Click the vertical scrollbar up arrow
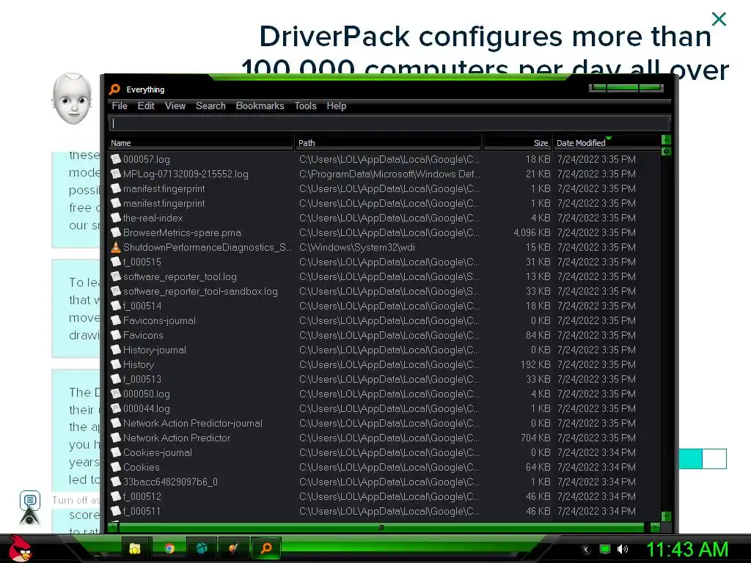Image resolution: width=751 pixels, height=563 pixels. pyautogui.click(x=666, y=140)
